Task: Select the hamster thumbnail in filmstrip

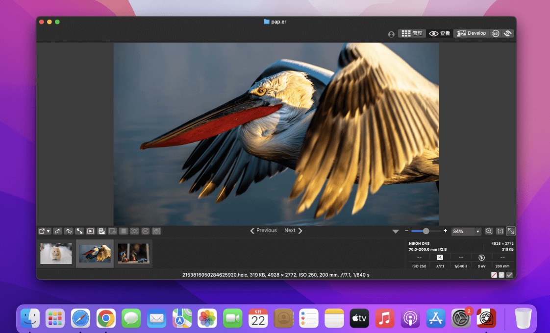Action: (56, 254)
